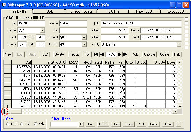Click the Broke filter button
Image resolution: width=191 pixels, height=132 pixels.
(x=168, y=124)
